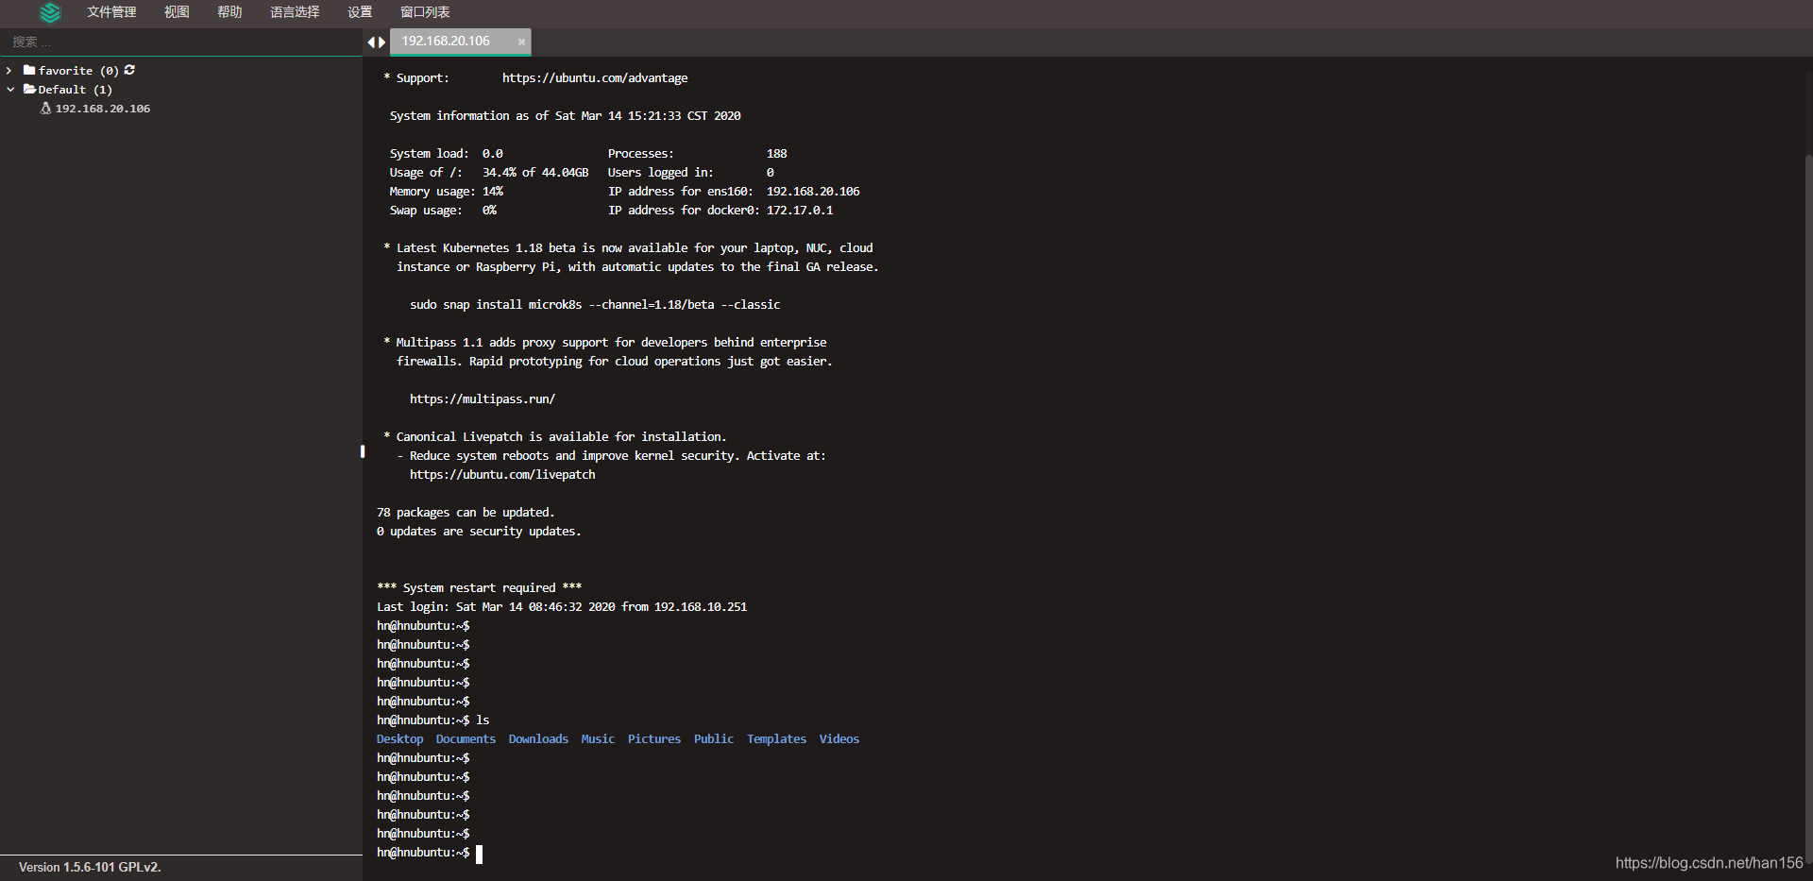Click the '78 packages can be updated.' line
The image size is (1813, 881).
pos(466,513)
